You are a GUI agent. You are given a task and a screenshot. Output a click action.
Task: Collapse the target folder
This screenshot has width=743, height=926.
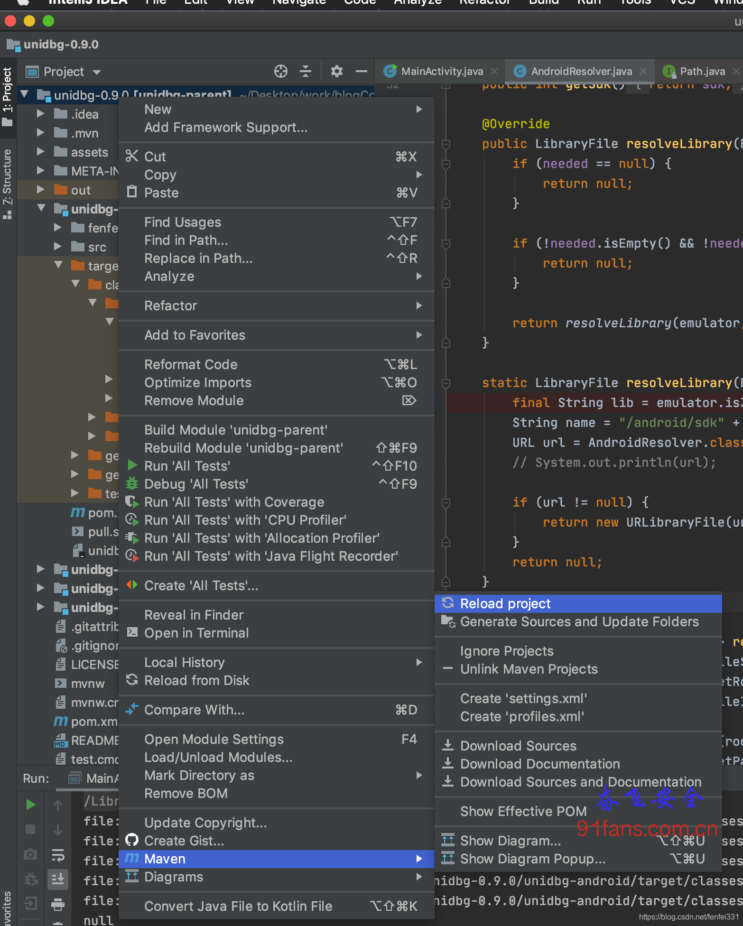(58, 265)
